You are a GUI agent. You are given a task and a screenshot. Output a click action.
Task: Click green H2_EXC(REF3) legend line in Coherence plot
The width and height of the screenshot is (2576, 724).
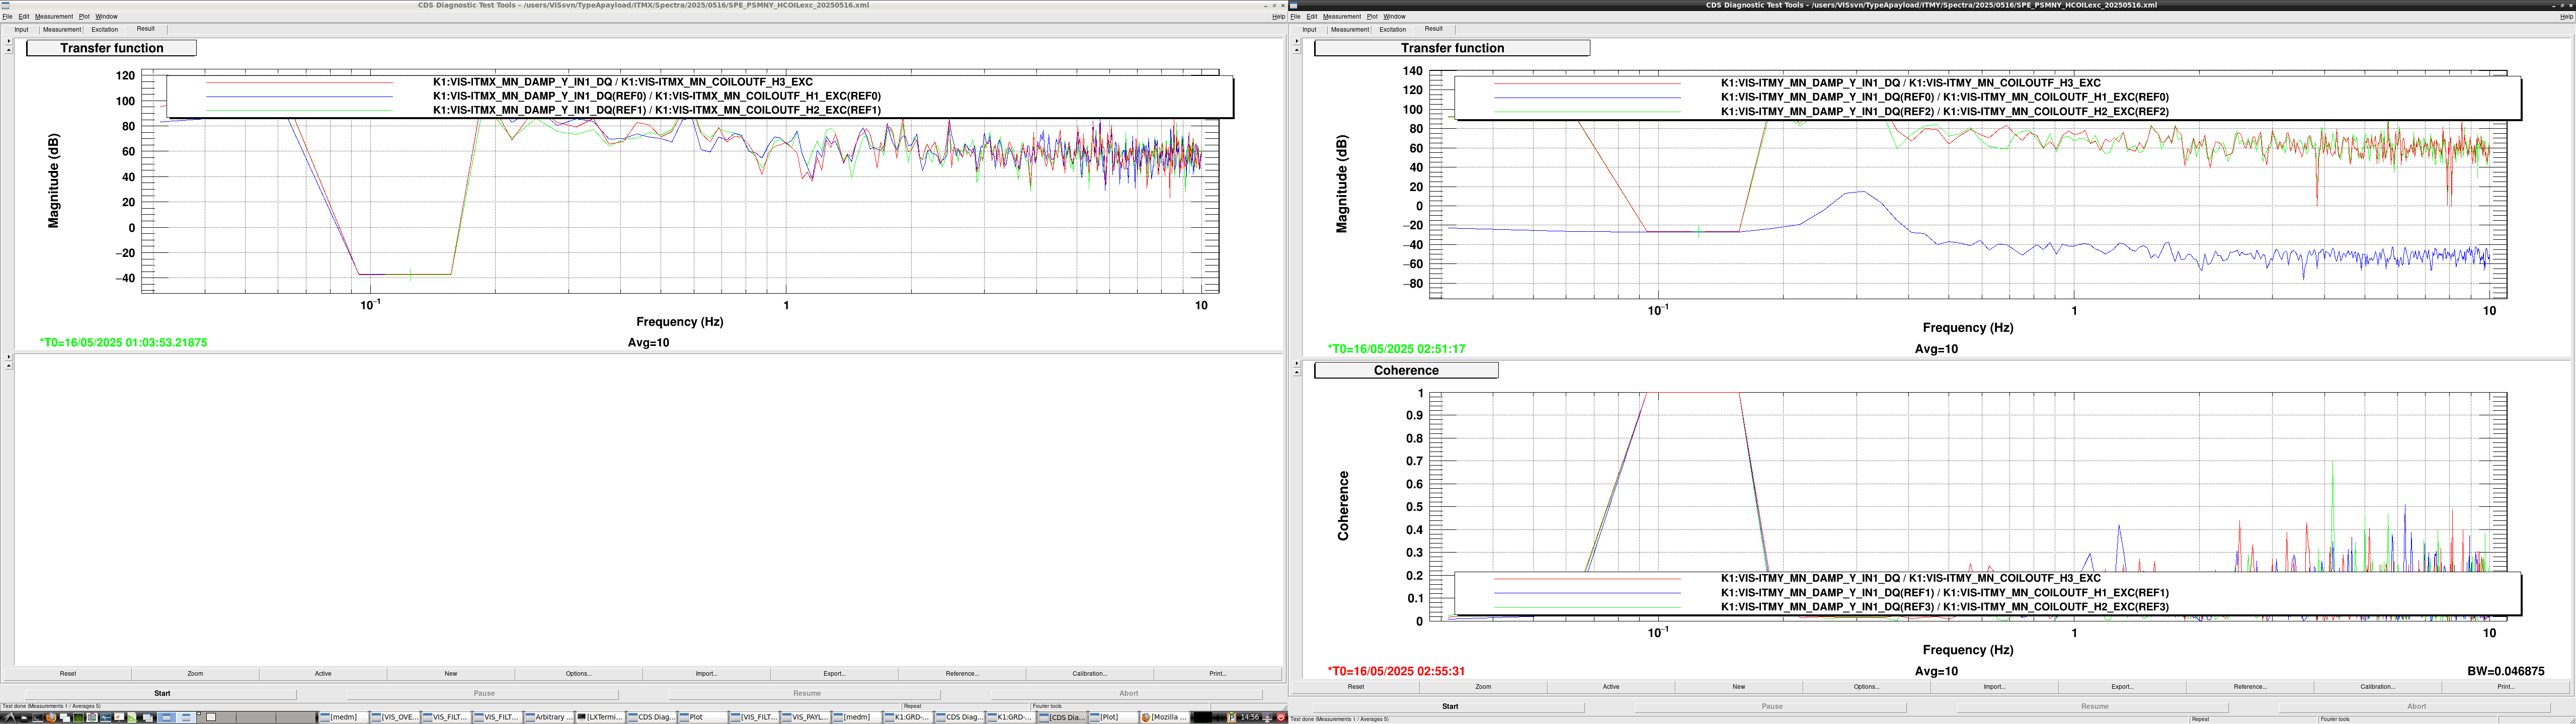(1587, 607)
